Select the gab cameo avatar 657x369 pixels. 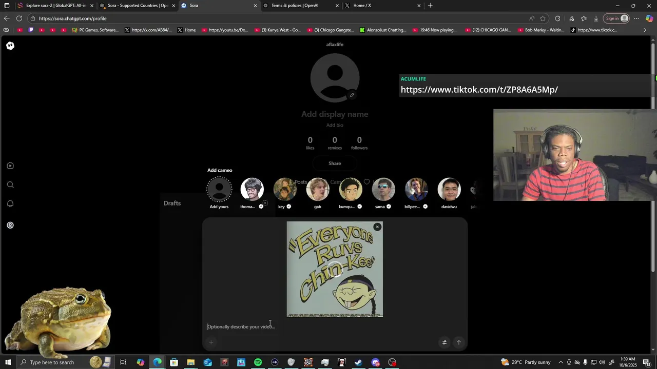click(318, 190)
